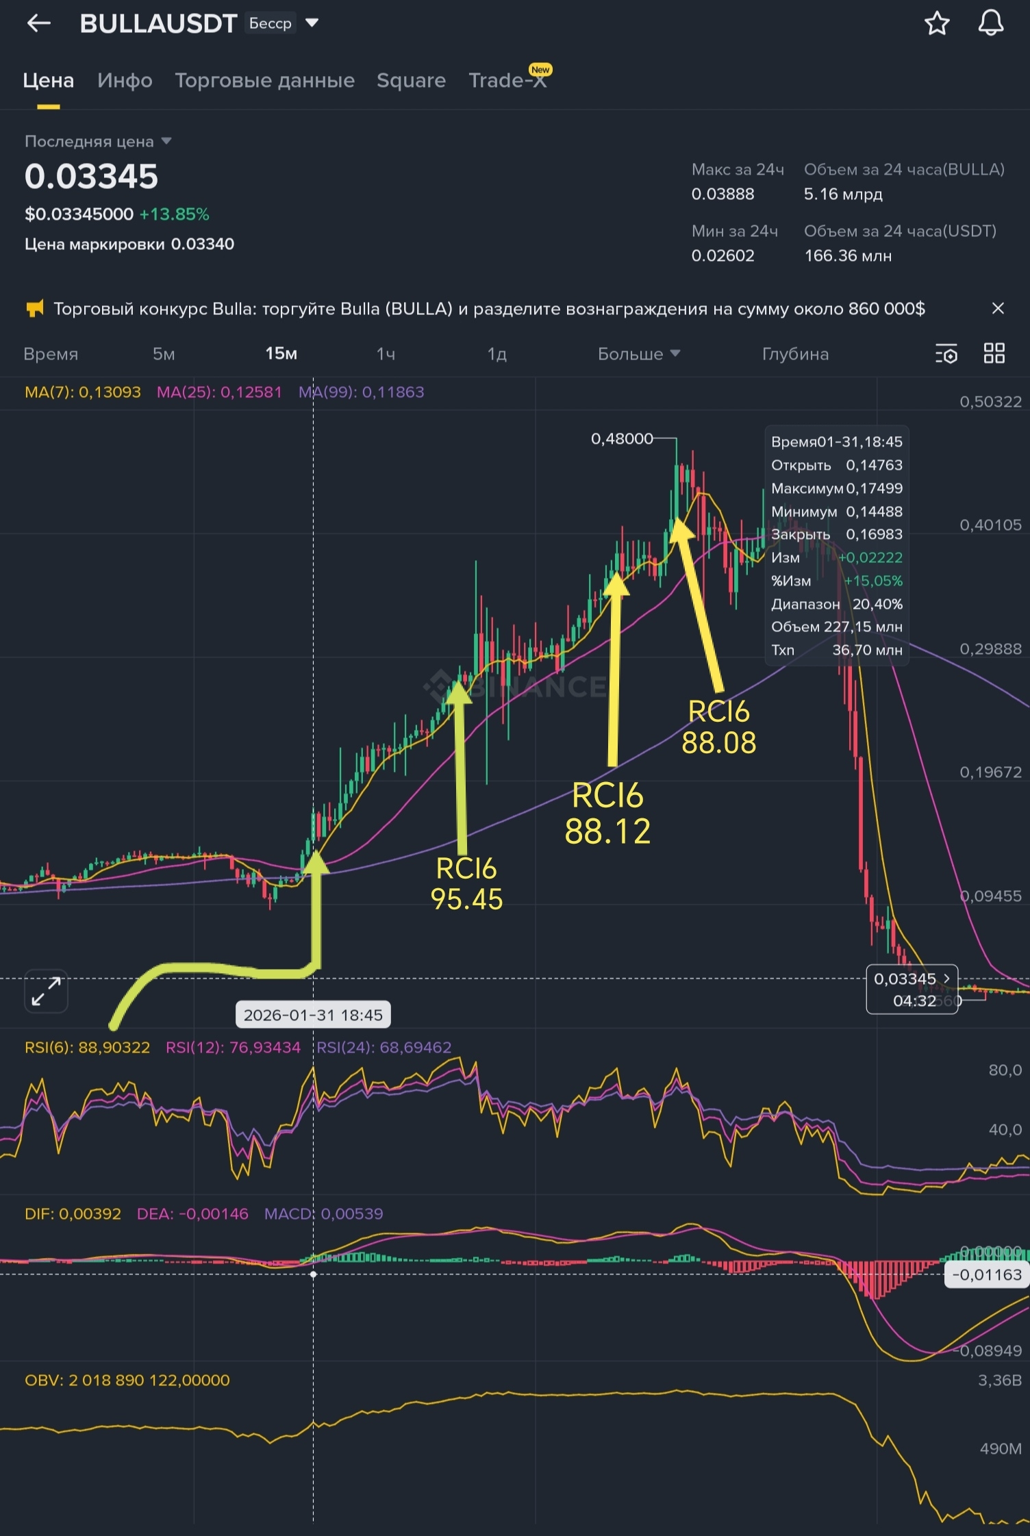Tap the 2026-01-31 18:45 crosshair date label
This screenshot has height=1536, width=1030.
[x=313, y=1015]
